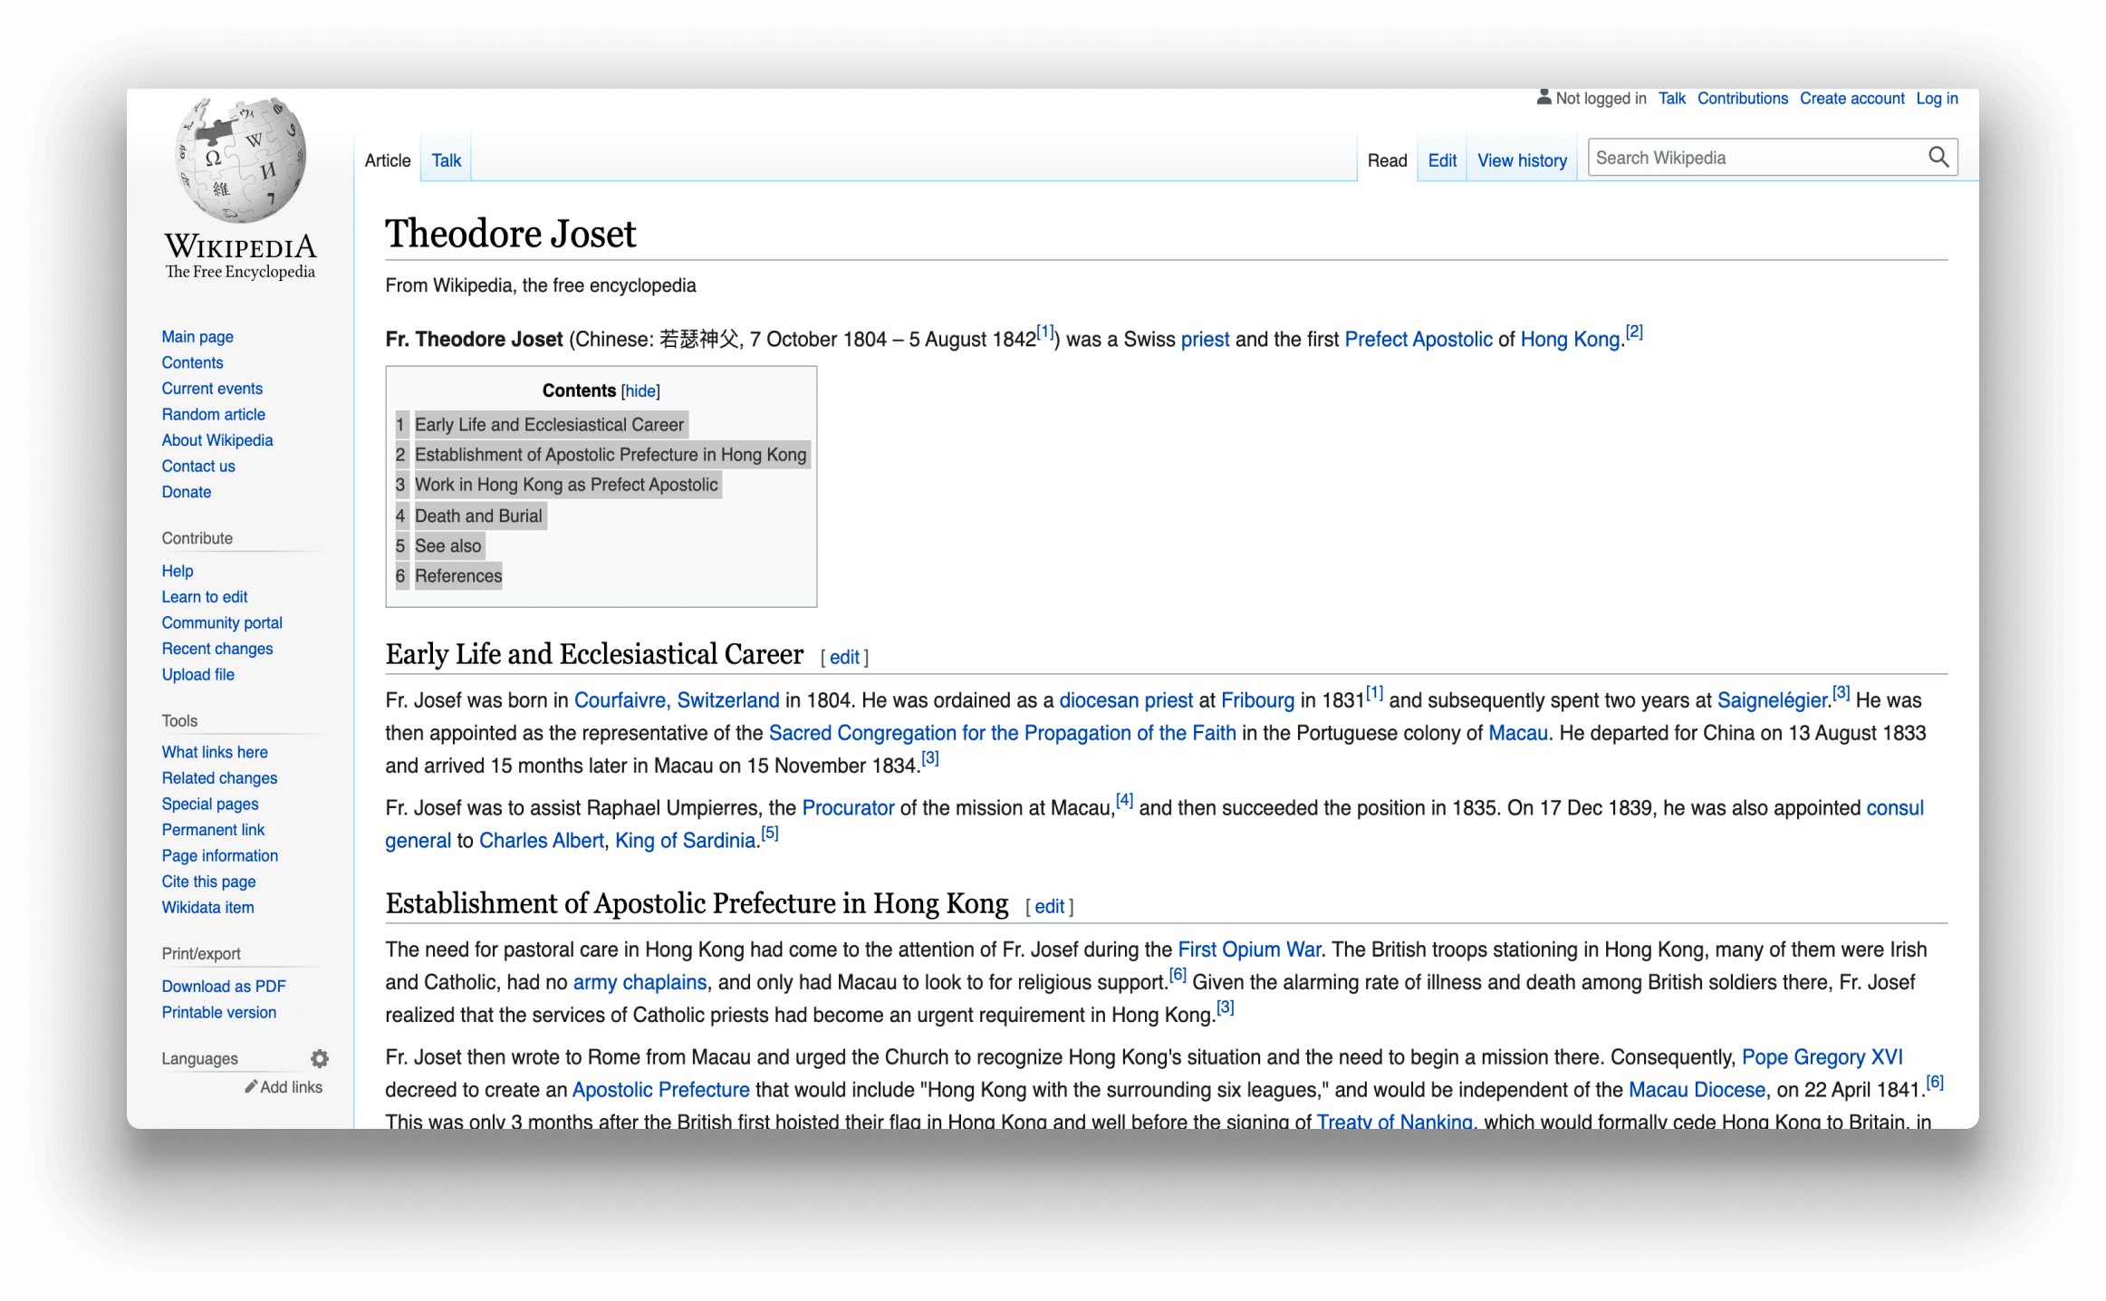View Recent changes
Viewport: 2106px width, 1301px height.
pyautogui.click(x=217, y=648)
